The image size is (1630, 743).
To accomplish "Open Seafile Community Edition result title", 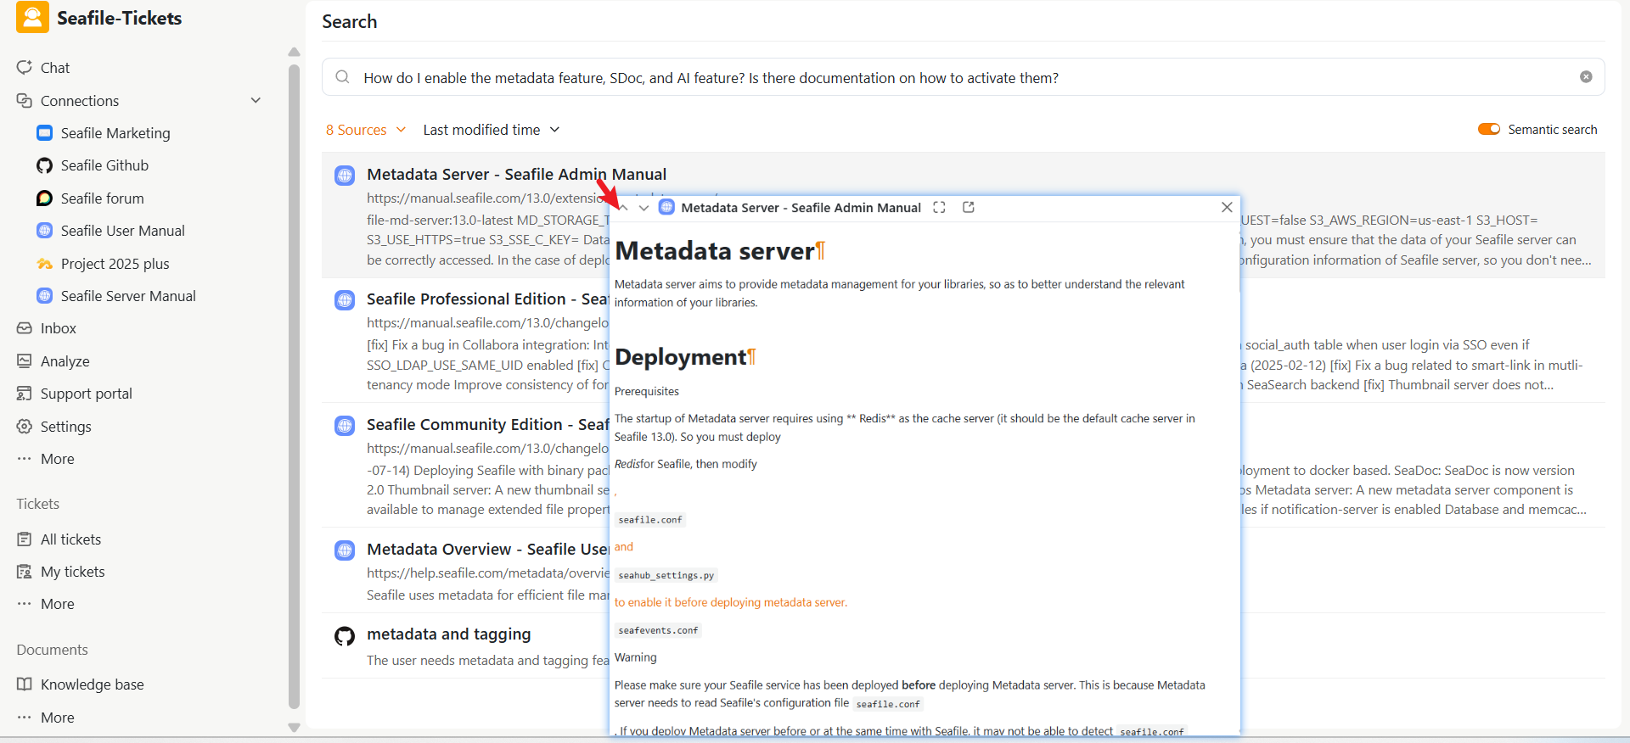I will 487,424.
